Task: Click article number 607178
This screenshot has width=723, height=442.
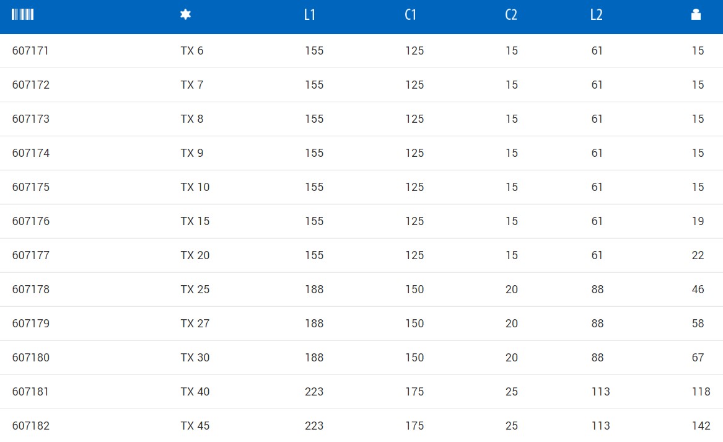Action: pos(30,290)
